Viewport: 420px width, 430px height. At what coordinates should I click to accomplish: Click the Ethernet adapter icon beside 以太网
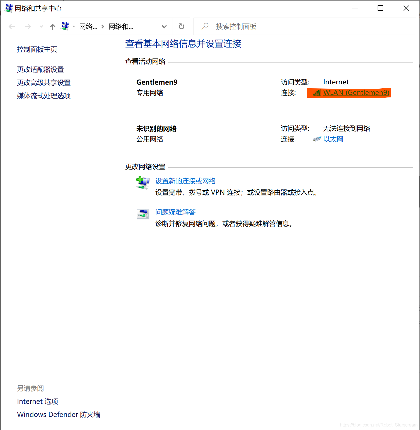[317, 139]
